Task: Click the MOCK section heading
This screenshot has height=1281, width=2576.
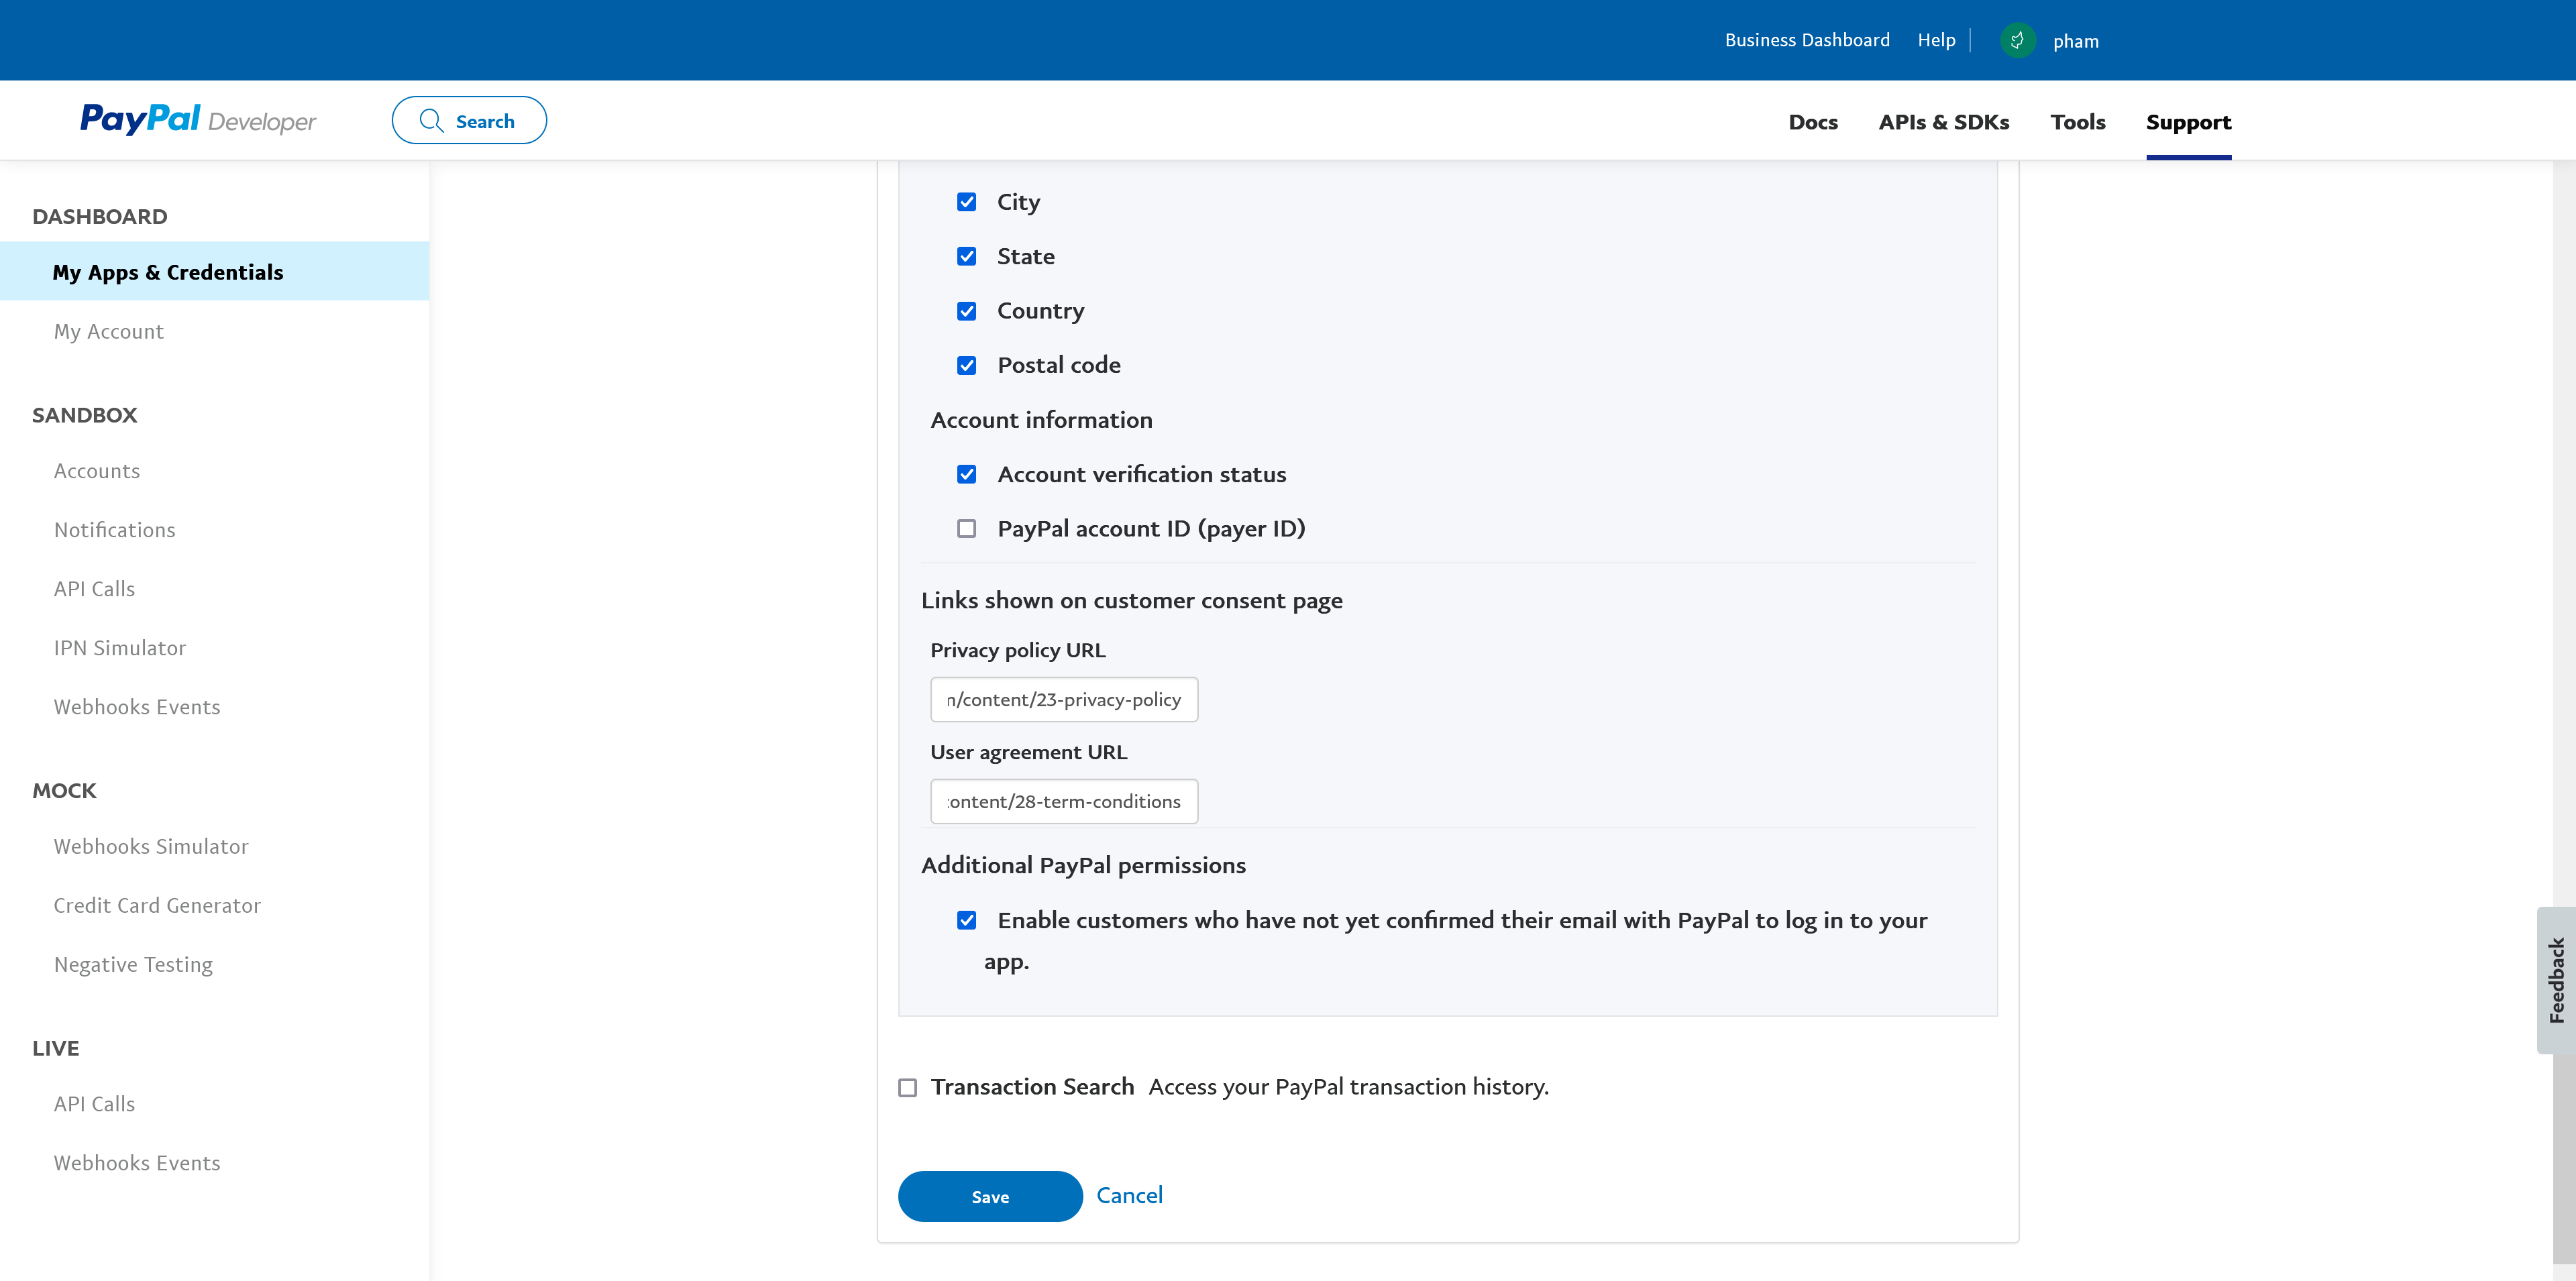Action: click(64, 791)
